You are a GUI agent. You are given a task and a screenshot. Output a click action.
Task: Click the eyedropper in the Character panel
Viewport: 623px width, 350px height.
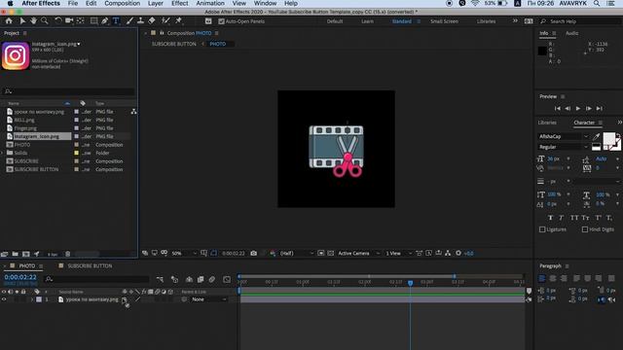596,137
